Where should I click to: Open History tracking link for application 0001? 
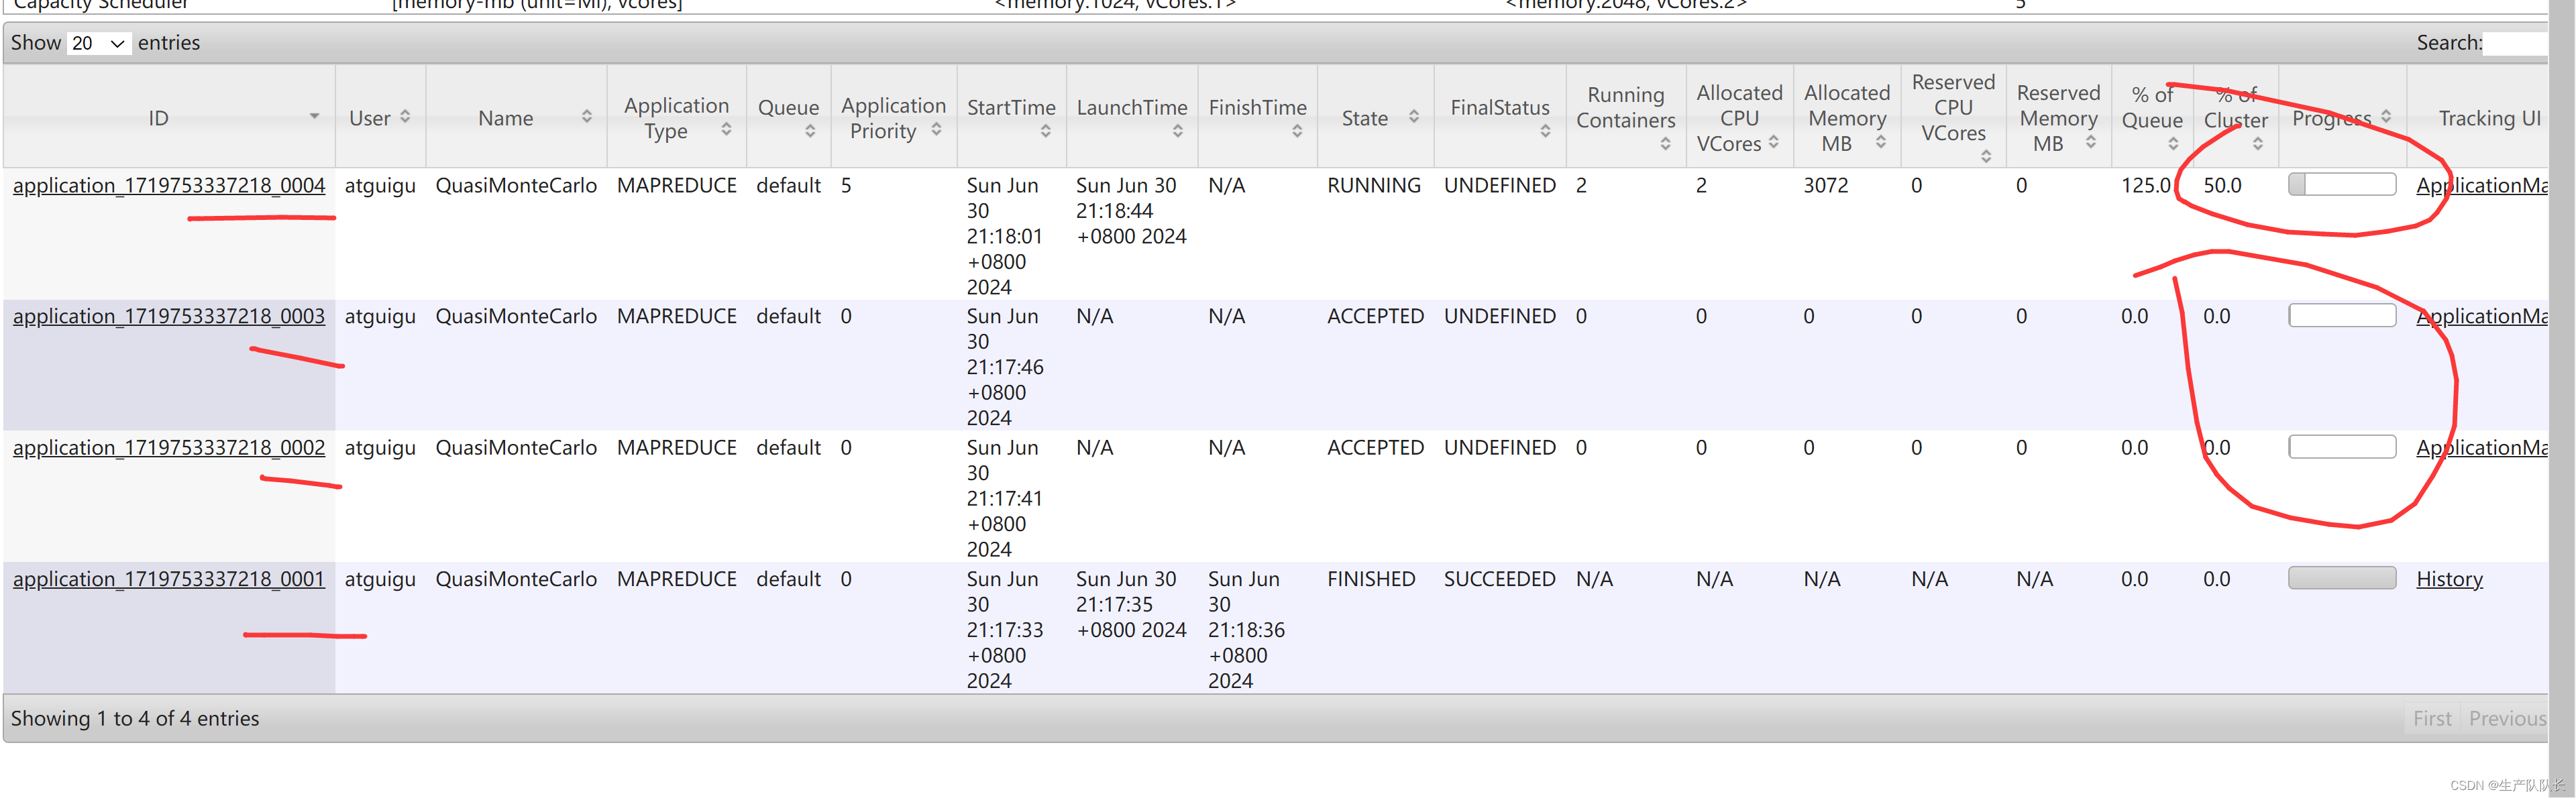(x=2449, y=579)
